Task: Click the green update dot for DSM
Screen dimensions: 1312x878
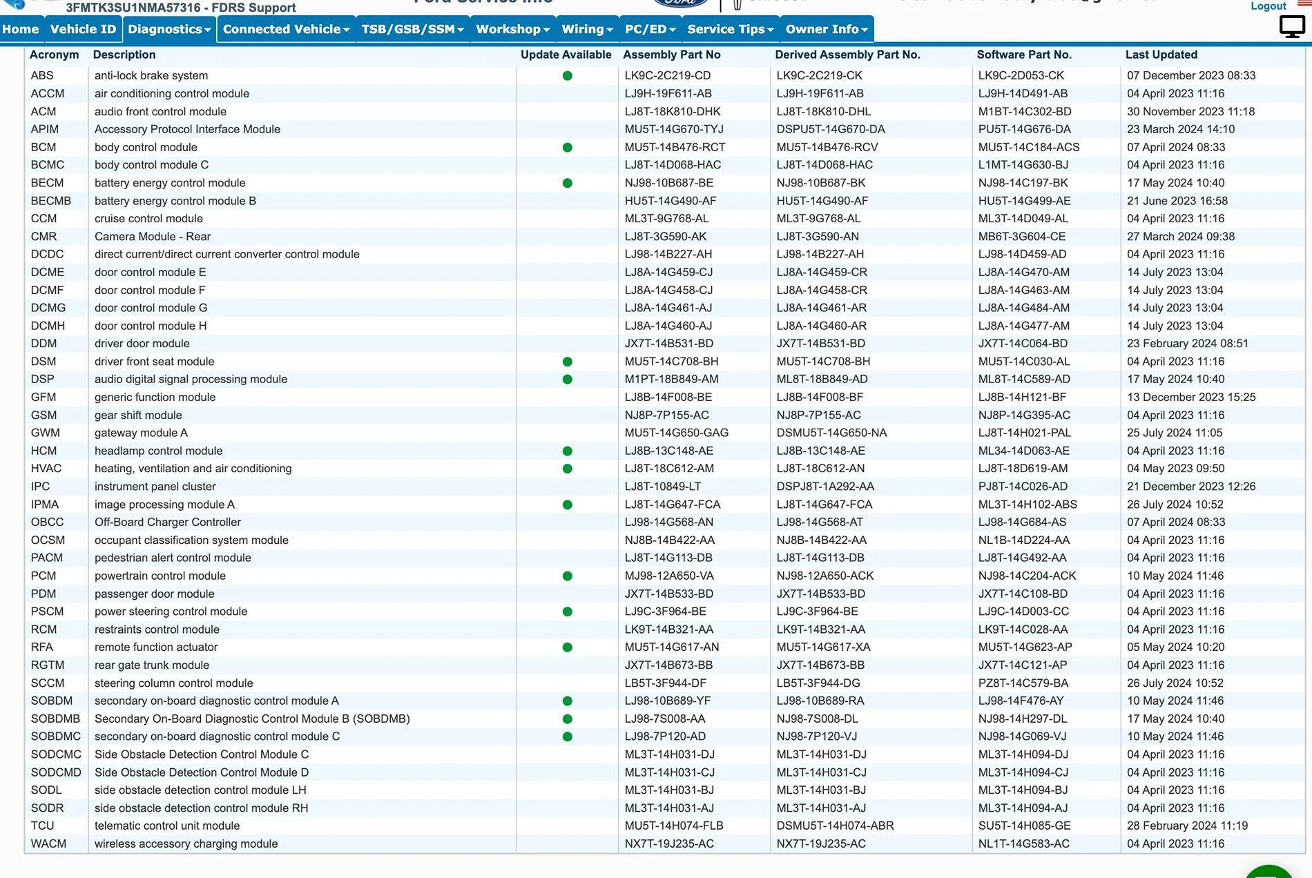Action: pyautogui.click(x=568, y=362)
